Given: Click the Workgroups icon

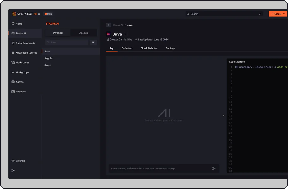Looking at the screenshot, I should [x=13, y=72].
